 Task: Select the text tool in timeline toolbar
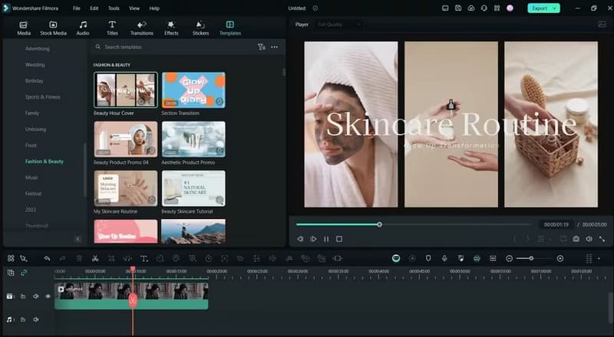point(144,258)
